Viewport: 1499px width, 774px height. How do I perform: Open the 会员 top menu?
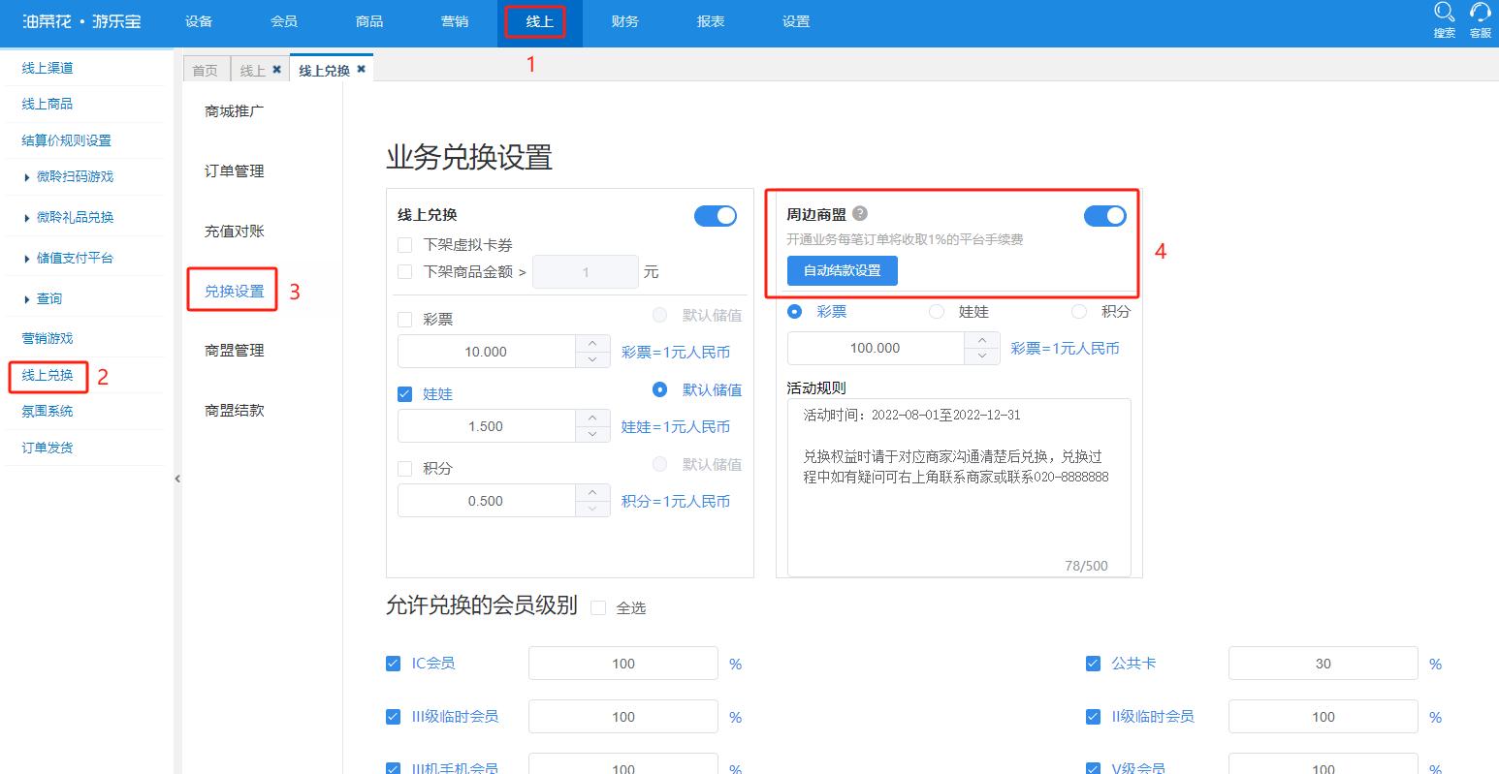pyautogui.click(x=284, y=21)
